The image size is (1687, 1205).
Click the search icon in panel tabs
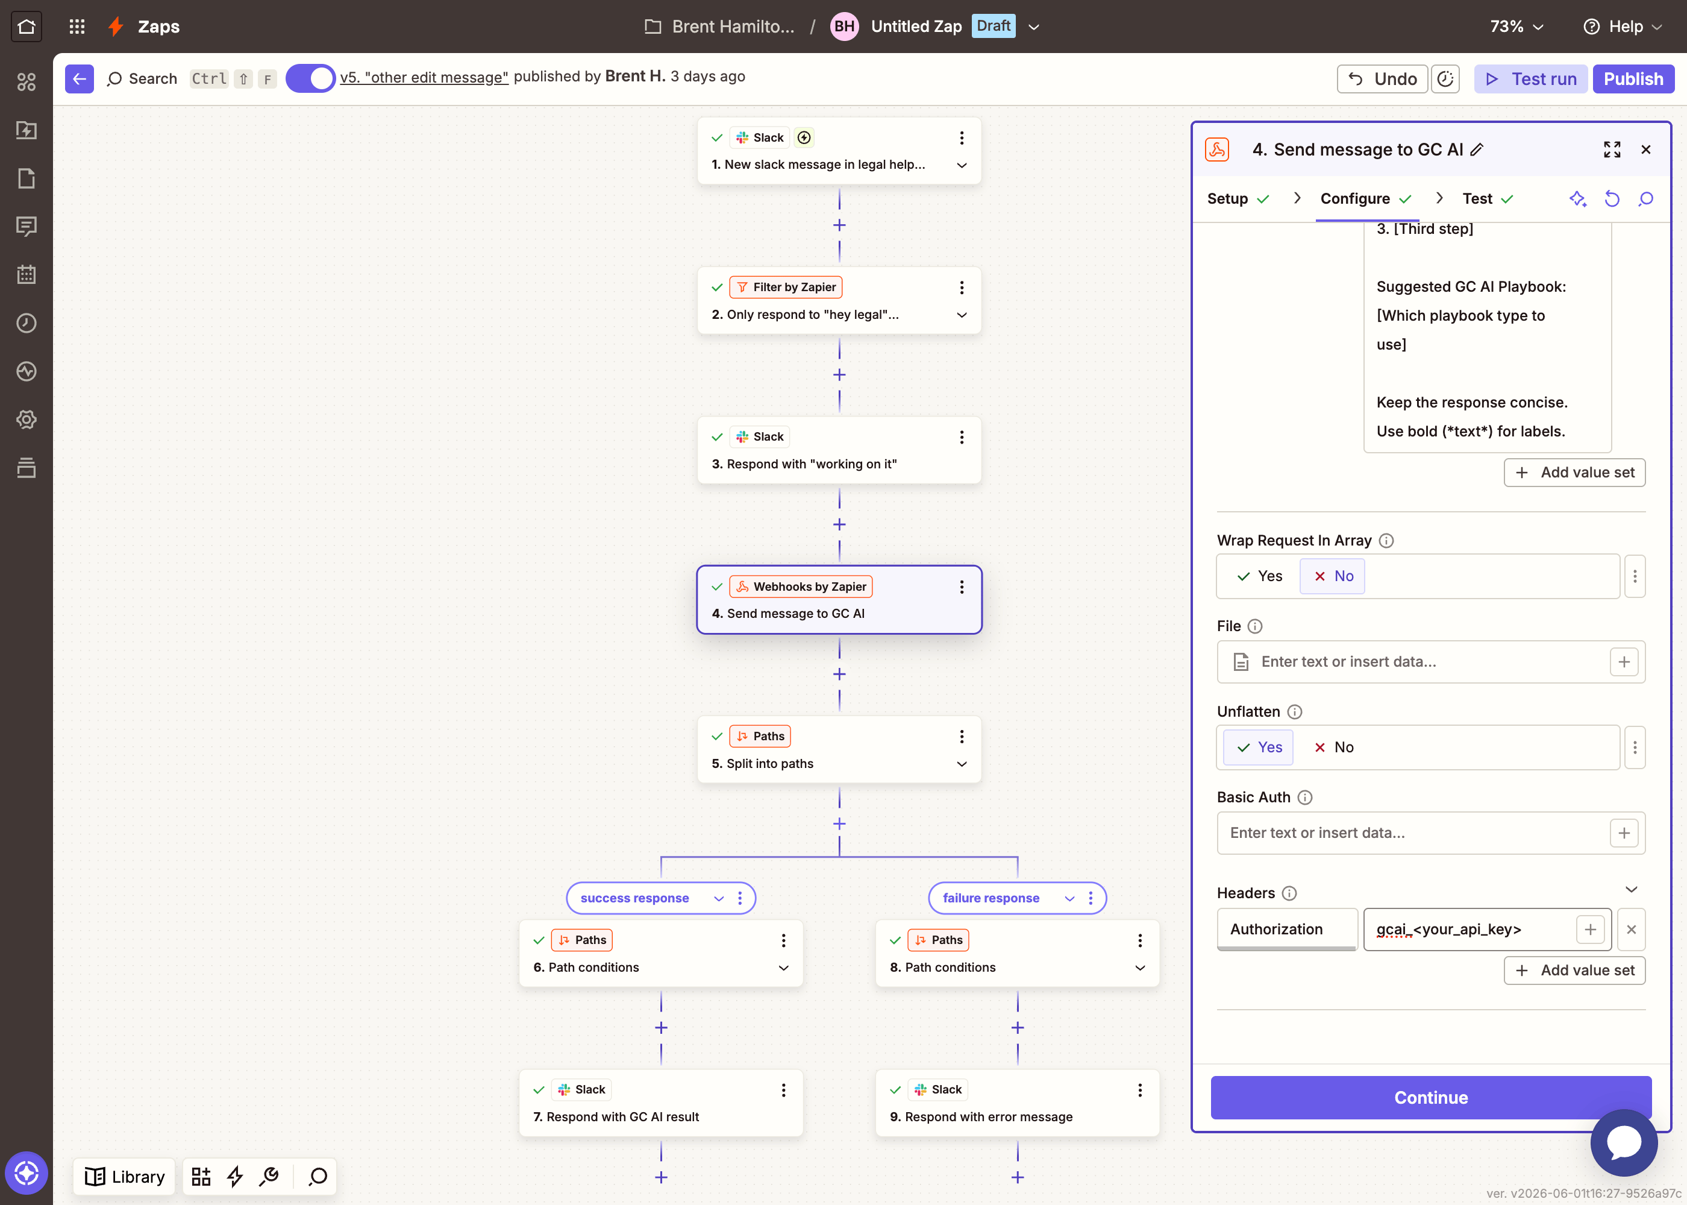tap(1646, 199)
